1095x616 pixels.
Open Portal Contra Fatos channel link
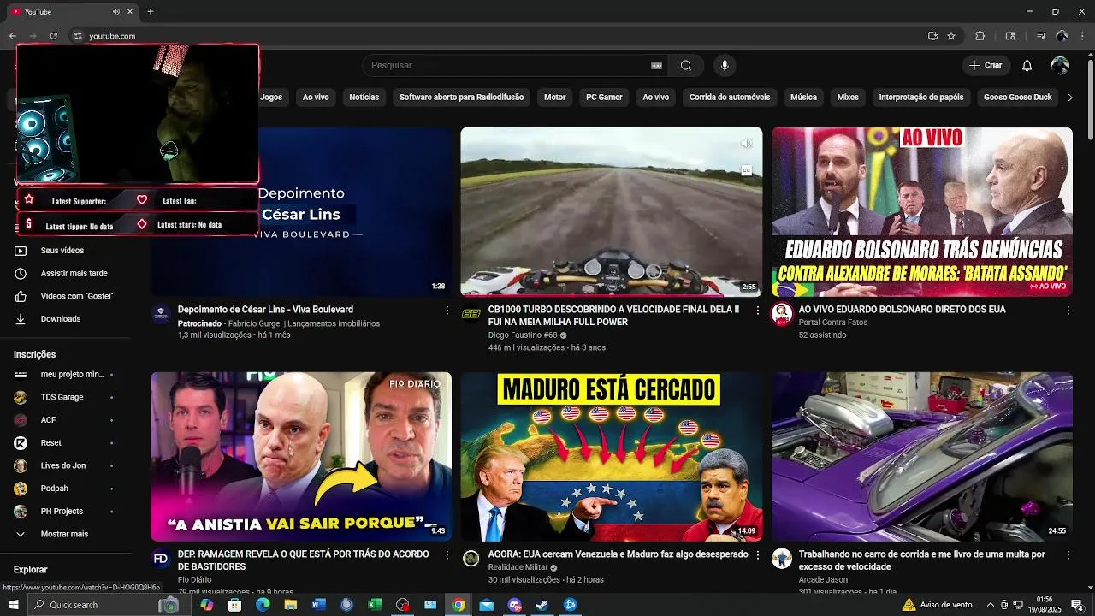[833, 323]
